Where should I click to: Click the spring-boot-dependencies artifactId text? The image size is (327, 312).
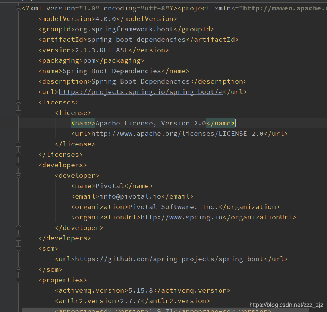136,40
